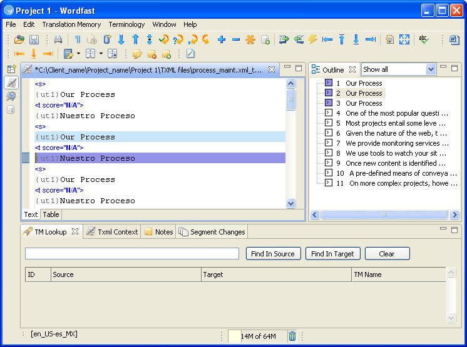
Task: Click the cylinder with star TM icon
Action: coord(107,39)
